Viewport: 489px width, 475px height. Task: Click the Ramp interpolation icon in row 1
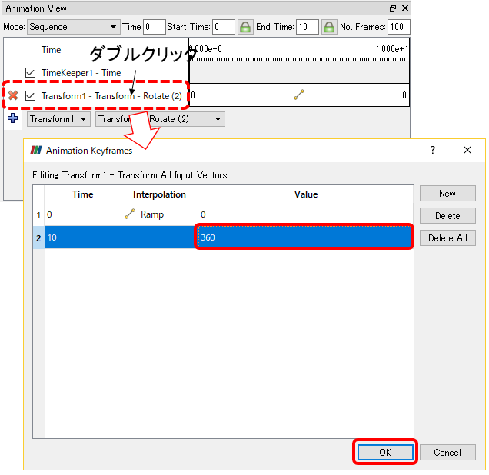[x=130, y=214]
